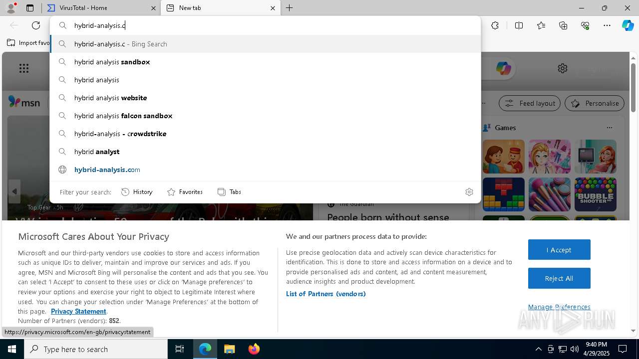Go to previous news carousel slide
The height and width of the screenshot is (359, 639).
pos(14,191)
